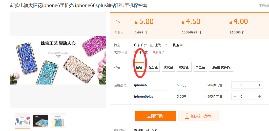Open the 0条评价 reviews link
The width and height of the screenshot is (269, 131).
coord(158,53)
